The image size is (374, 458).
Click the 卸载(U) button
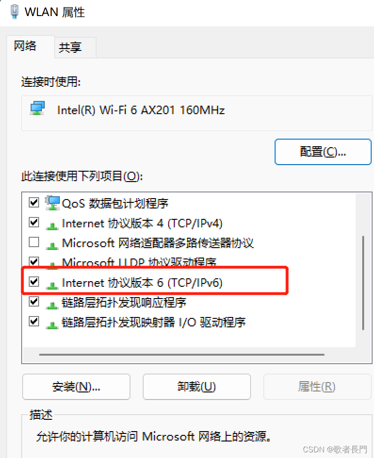[196, 387]
